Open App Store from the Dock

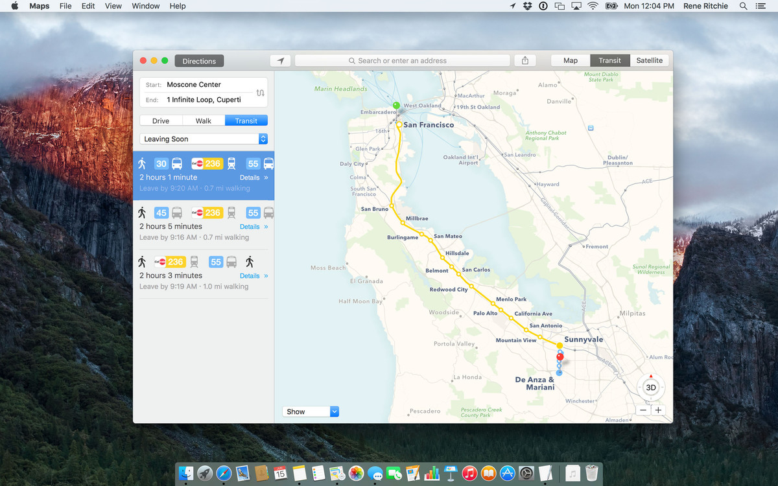click(507, 474)
